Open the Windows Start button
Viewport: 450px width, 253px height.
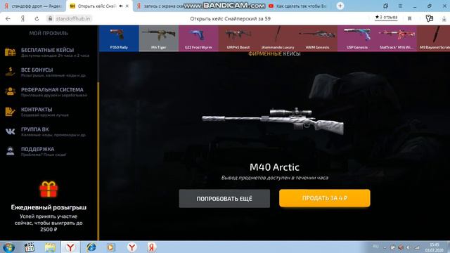pos(8,247)
